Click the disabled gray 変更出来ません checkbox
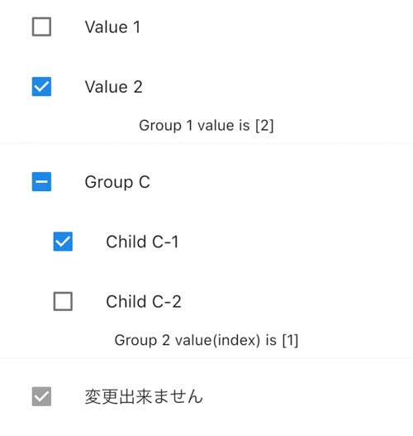 41,396
